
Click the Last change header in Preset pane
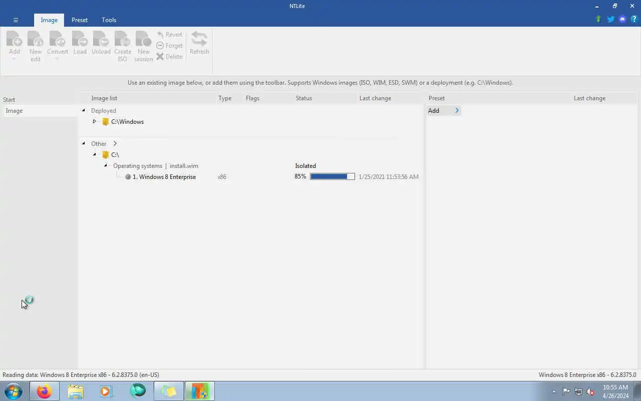[589, 98]
